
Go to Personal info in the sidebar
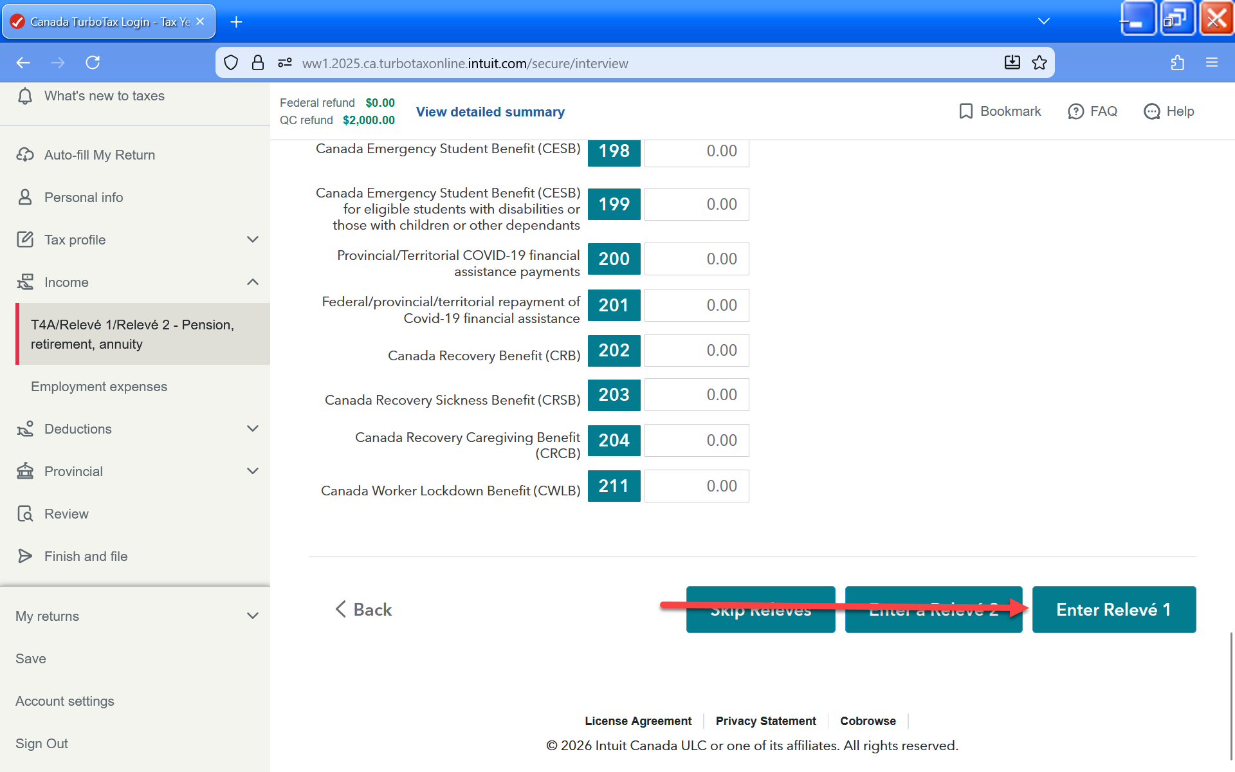pyautogui.click(x=84, y=198)
